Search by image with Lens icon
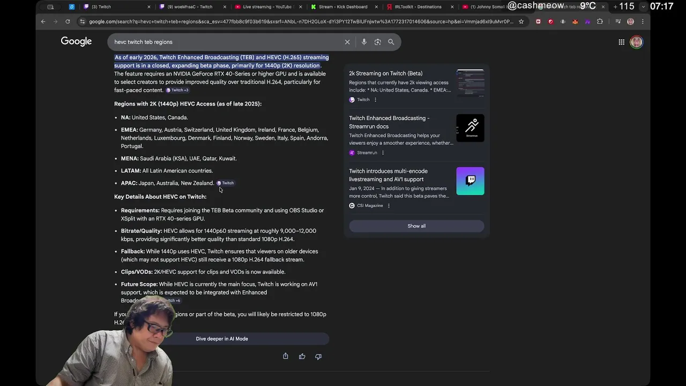This screenshot has width=686, height=386. (x=377, y=42)
